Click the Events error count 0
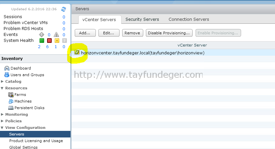275x149 pixels. pos(49,35)
